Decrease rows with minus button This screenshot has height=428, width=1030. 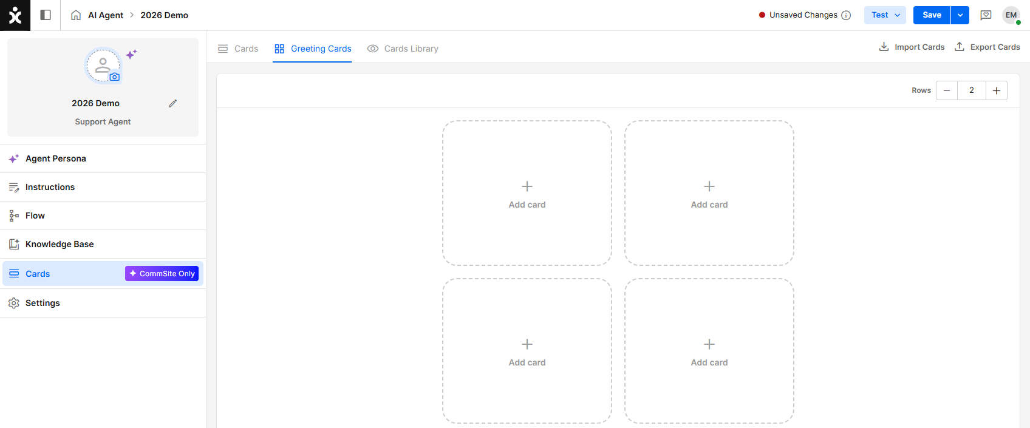(x=947, y=90)
